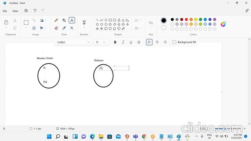This screenshot has height=141, width=251.
Task: Toggle Bold text formatting
Action: pyautogui.click(x=115, y=42)
